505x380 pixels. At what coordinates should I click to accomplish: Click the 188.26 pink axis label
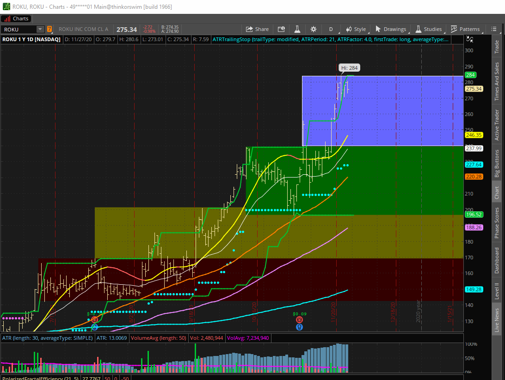point(474,227)
